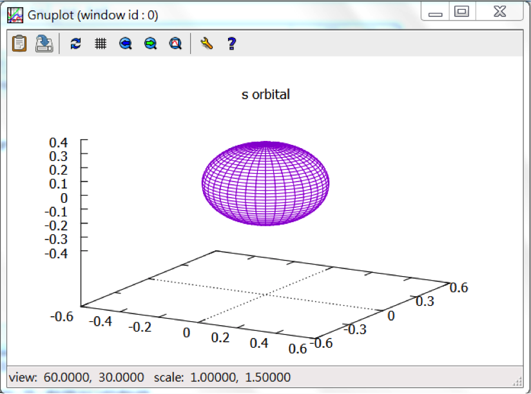This screenshot has width=531, height=394.
Task: Autoscale the plot with the toolbar icon
Action: 175,43
